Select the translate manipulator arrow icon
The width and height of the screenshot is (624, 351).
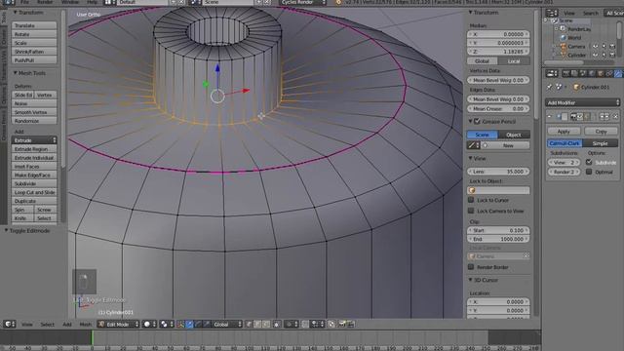189,325
